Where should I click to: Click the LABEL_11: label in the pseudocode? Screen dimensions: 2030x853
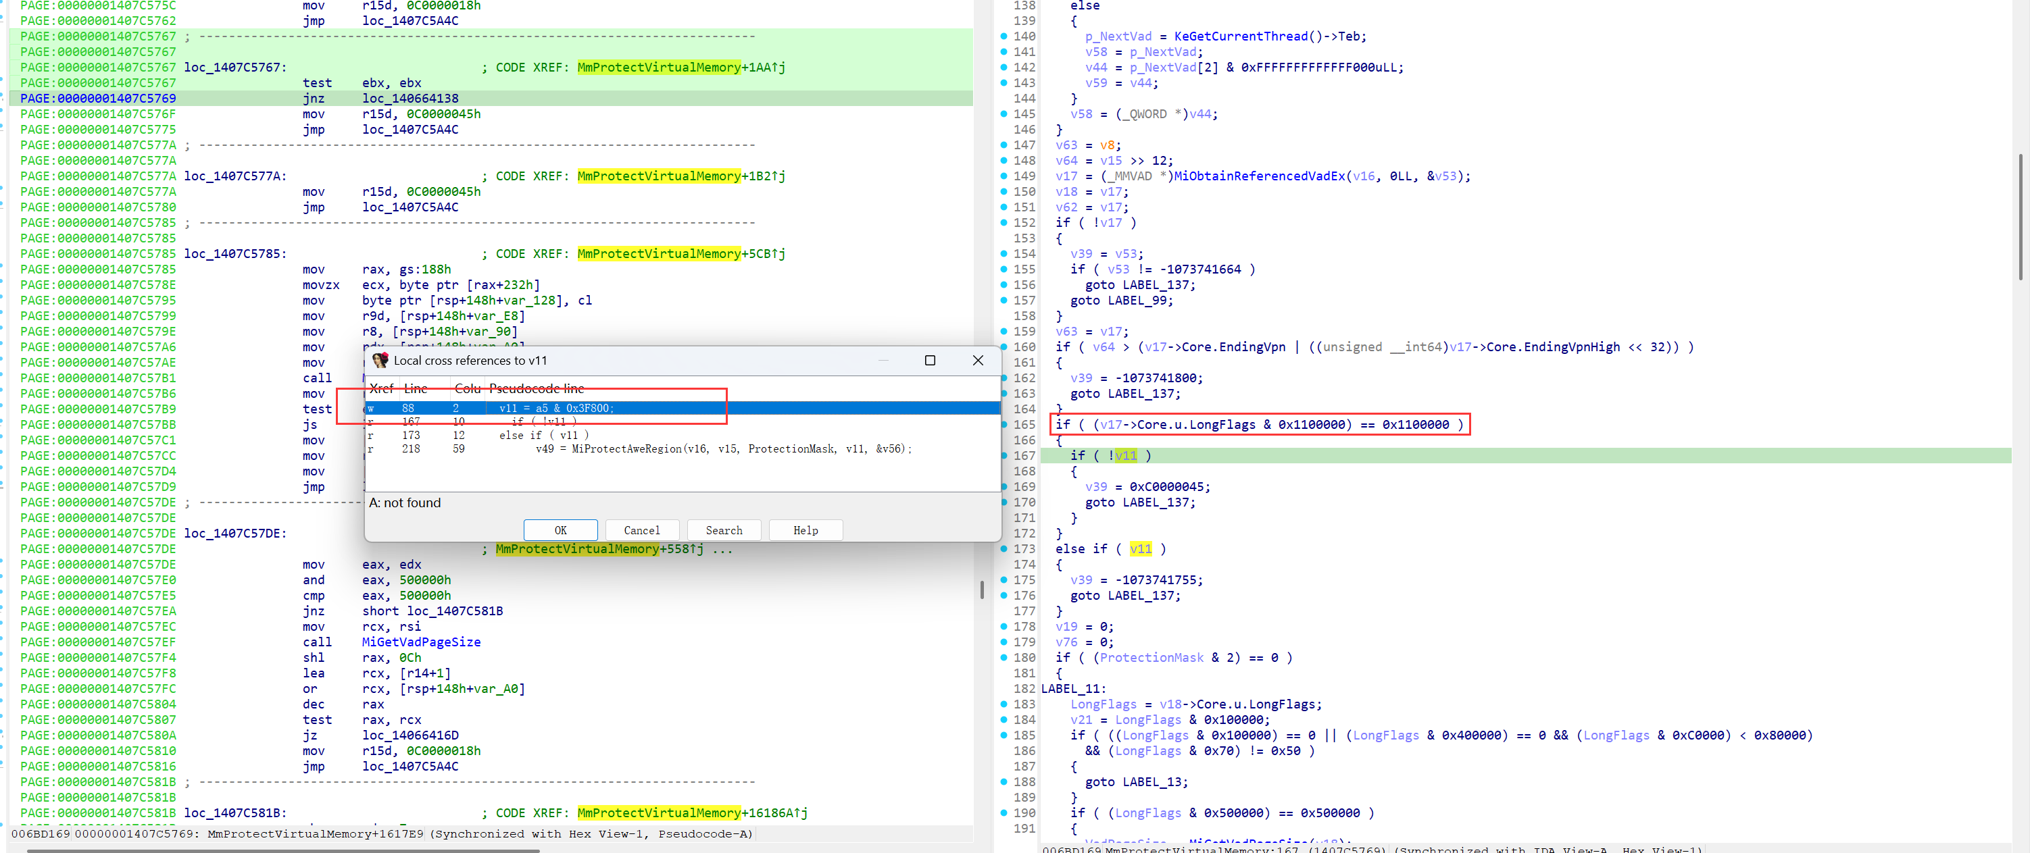coord(1073,688)
